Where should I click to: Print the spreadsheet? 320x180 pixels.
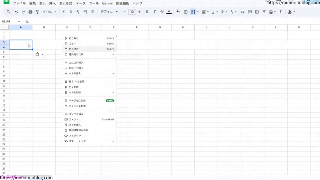coord(30,12)
